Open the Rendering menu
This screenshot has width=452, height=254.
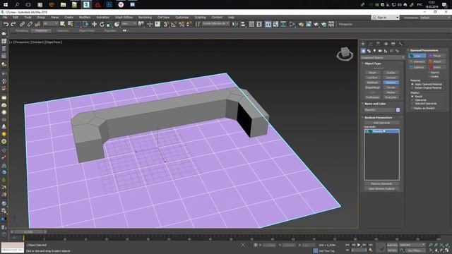pos(145,17)
